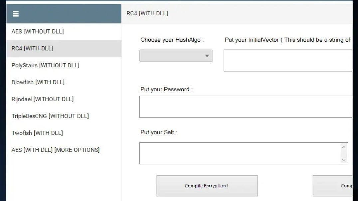Click into the Password field

(246, 107)
